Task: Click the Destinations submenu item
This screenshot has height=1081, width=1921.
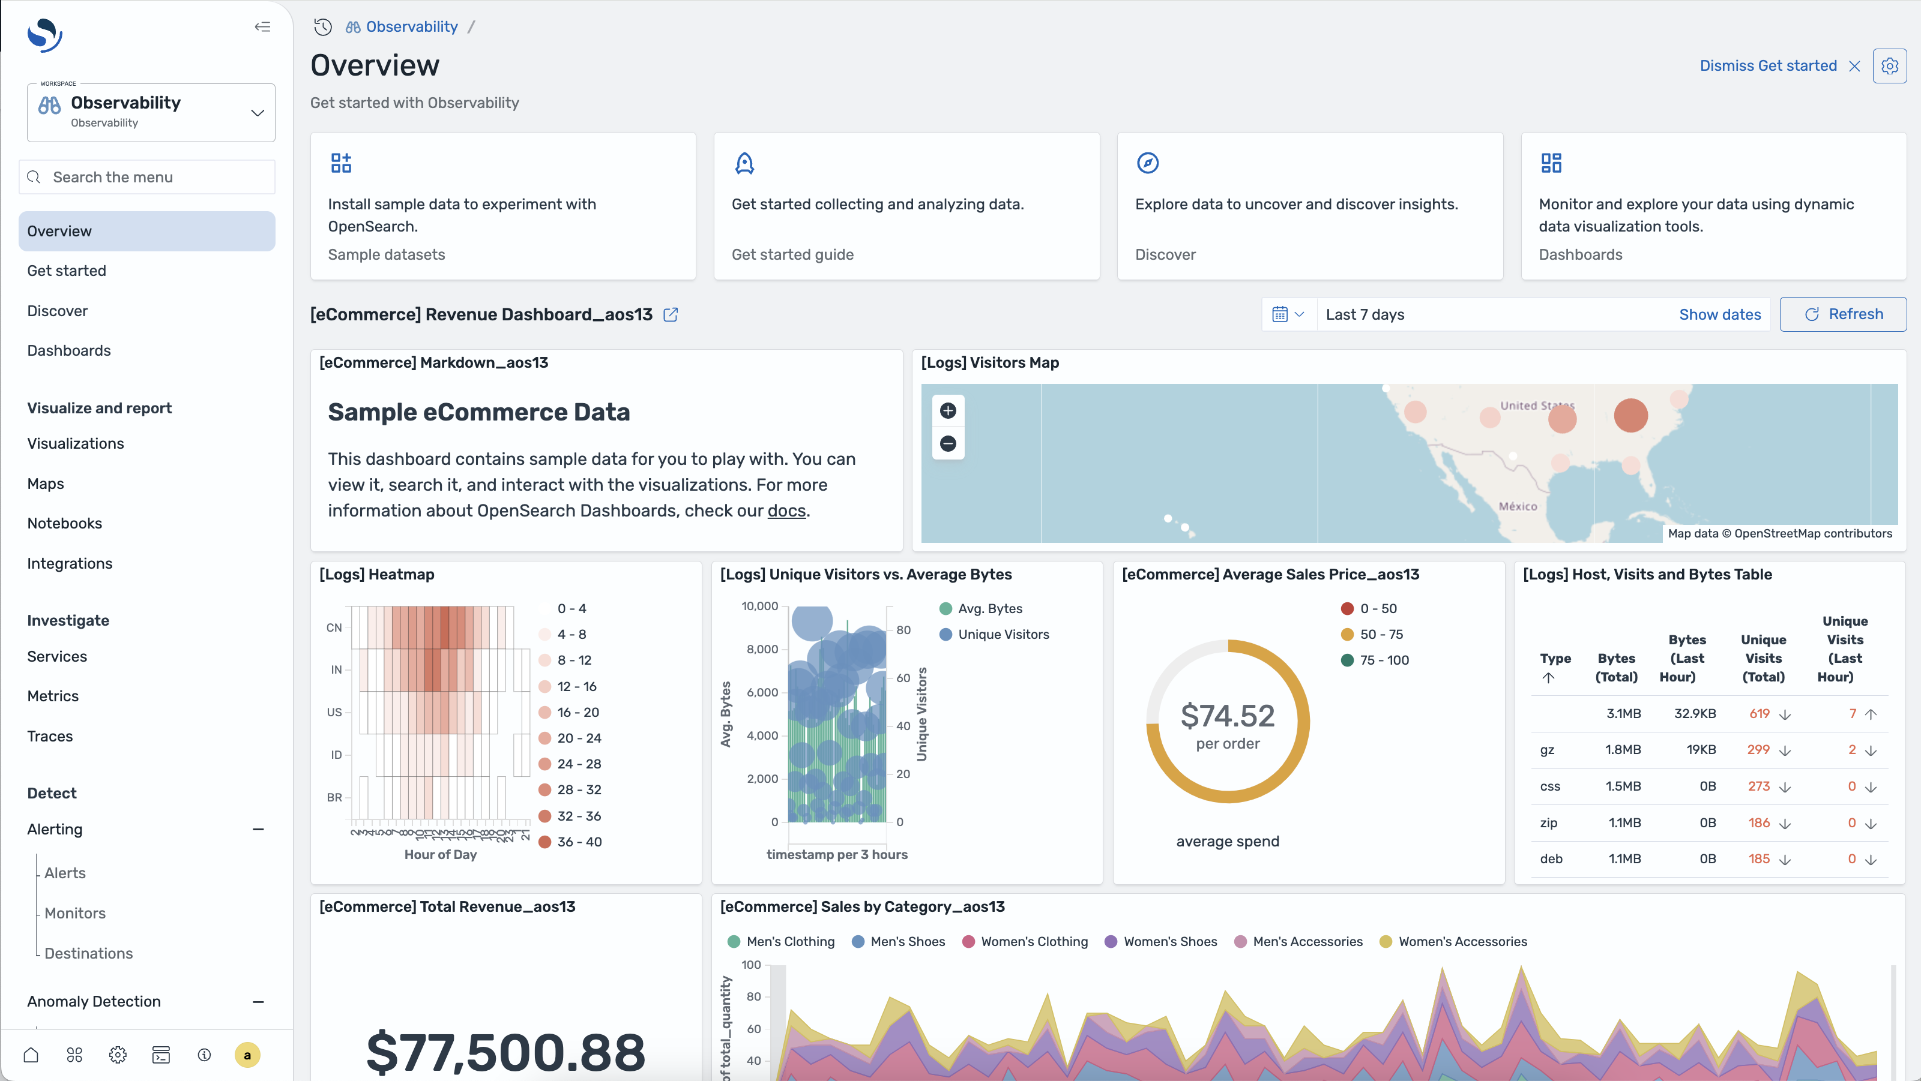Action: 88,952
